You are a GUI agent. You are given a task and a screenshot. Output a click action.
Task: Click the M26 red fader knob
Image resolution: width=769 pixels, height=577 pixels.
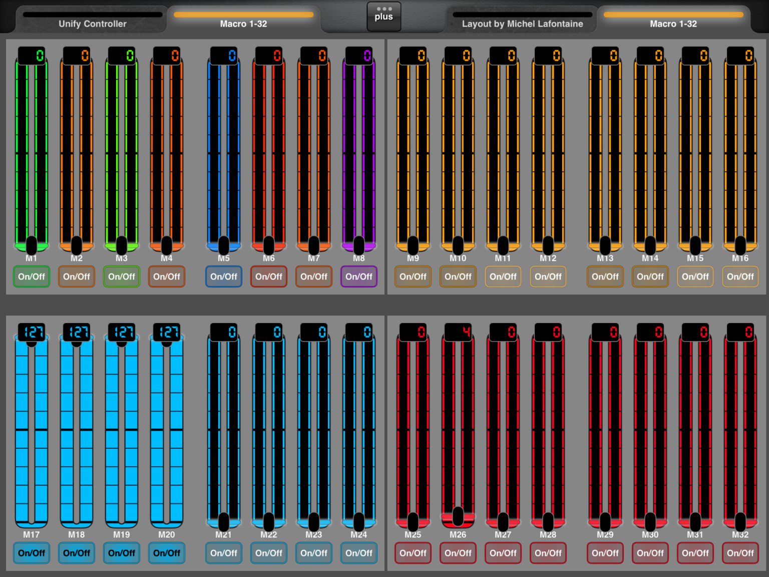pos(458,516)
